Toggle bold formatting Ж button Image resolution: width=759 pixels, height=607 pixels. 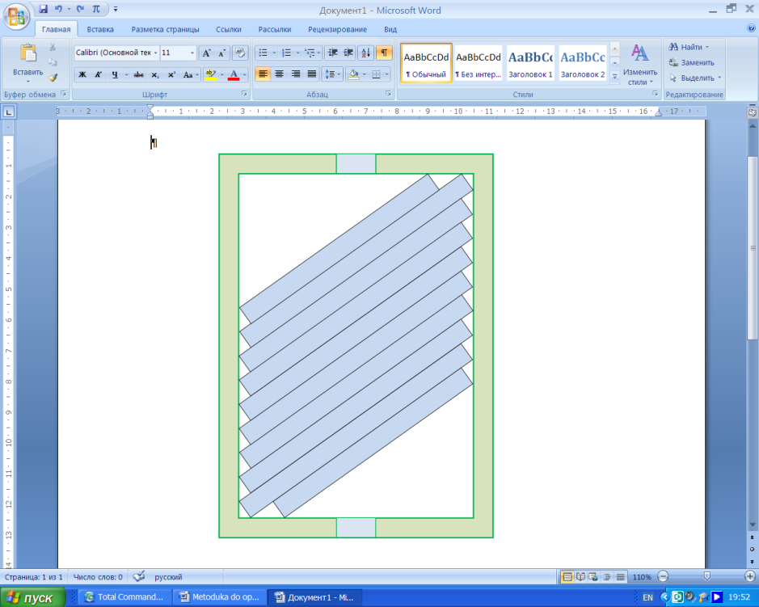coord(82,74)
